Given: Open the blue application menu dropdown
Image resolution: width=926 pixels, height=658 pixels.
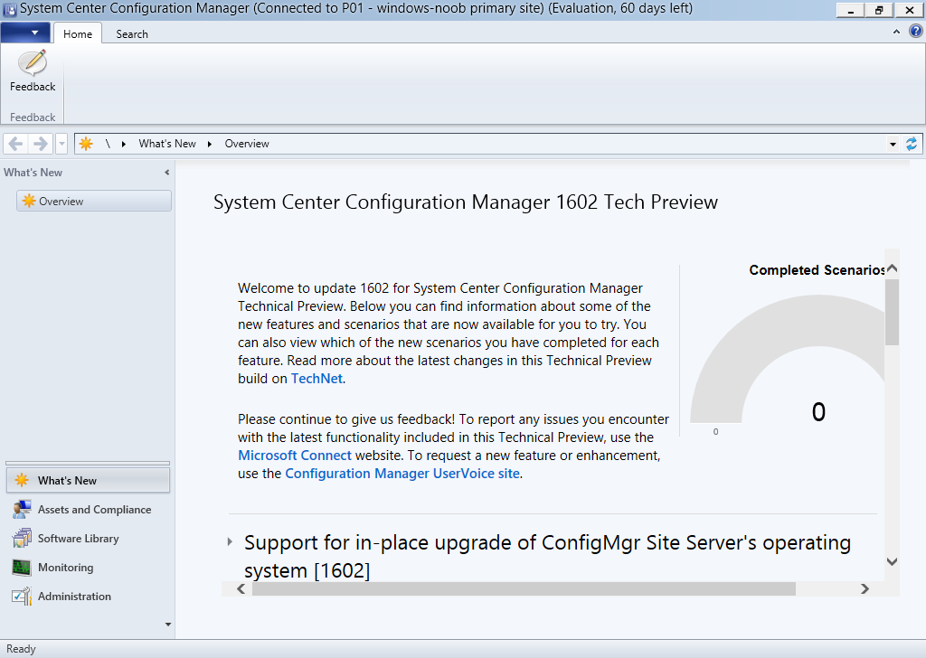Looking at the screenshot, I should pyautogui.click(x=25, y=33).
